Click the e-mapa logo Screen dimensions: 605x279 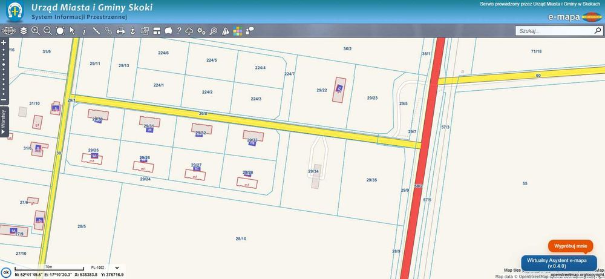pyautogui.click(x=575, y=17)
